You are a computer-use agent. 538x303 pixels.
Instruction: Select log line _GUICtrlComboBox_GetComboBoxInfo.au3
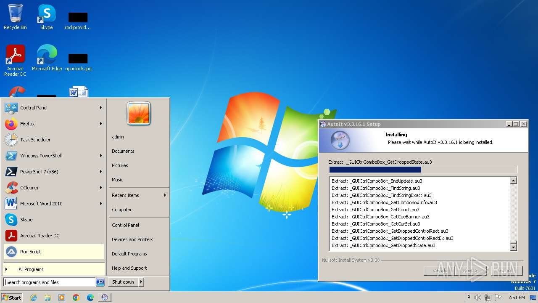click(x=384, y=202)
